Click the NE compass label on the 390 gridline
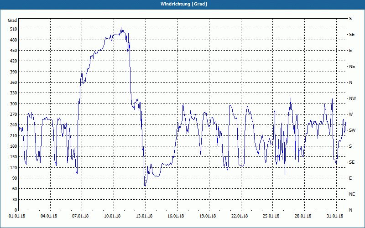This screenshot has height=228, width=365. (x=352, y=67)
